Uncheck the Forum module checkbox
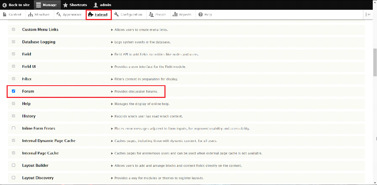 pos(13,91)
